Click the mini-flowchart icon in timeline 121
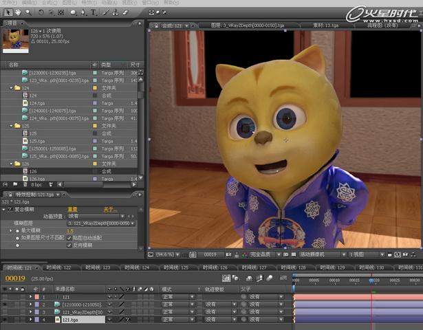The width and height of the screenshot is (423, 330). 226,278
